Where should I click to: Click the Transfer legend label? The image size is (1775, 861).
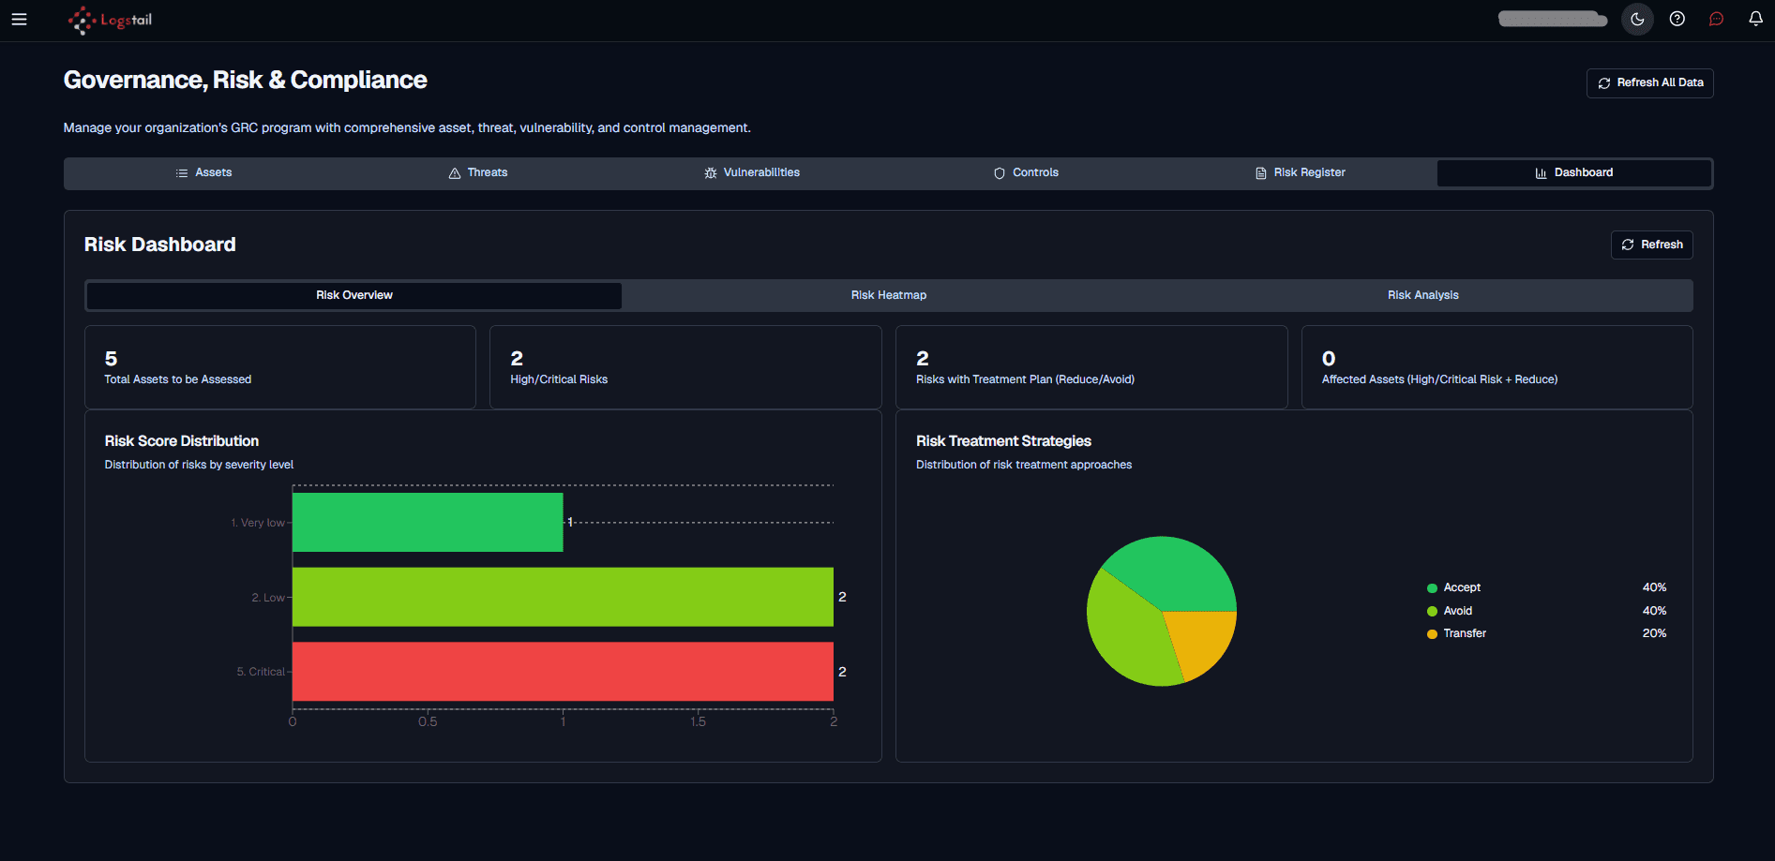(1465, 634)
